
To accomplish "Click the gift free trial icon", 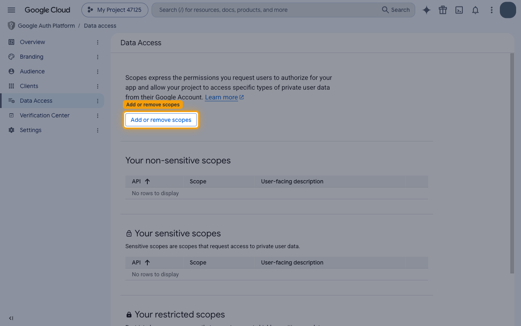I will tap(443, 10).
